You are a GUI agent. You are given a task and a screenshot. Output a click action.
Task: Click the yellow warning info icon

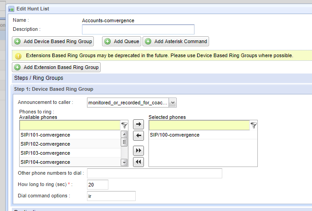[18, 56]
